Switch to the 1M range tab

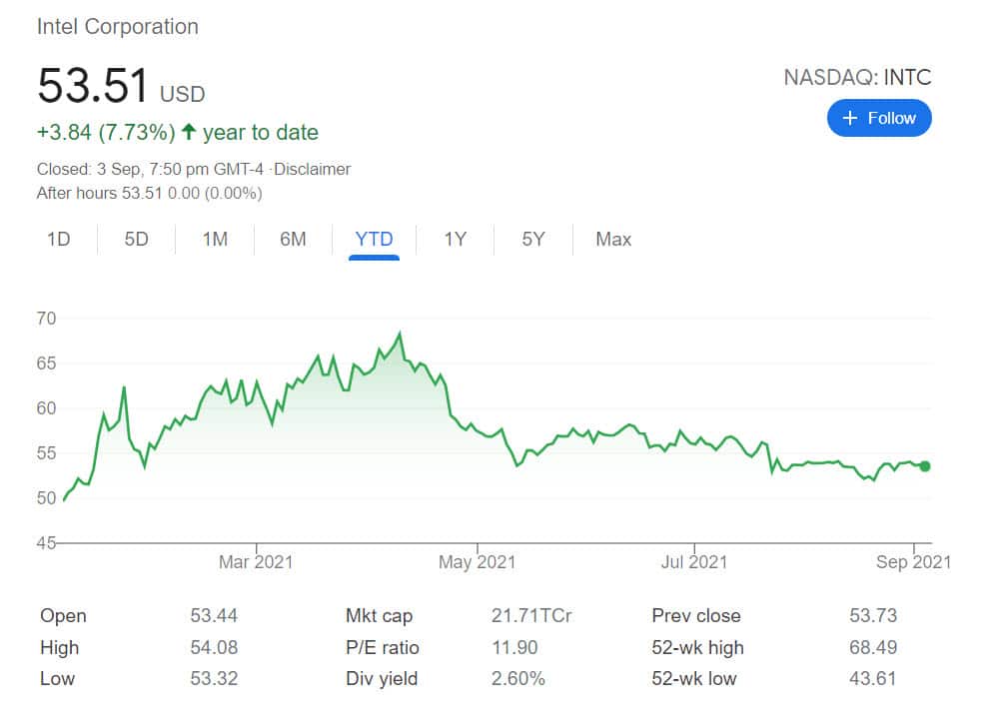[215, 240]
